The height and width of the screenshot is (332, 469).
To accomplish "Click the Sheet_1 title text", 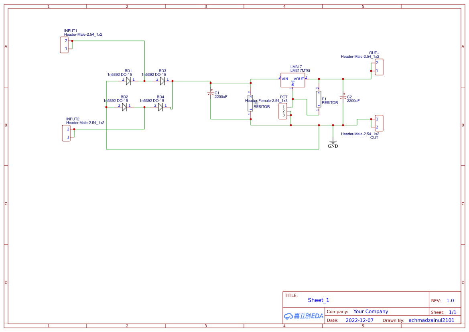I will [x=318, y=300].
